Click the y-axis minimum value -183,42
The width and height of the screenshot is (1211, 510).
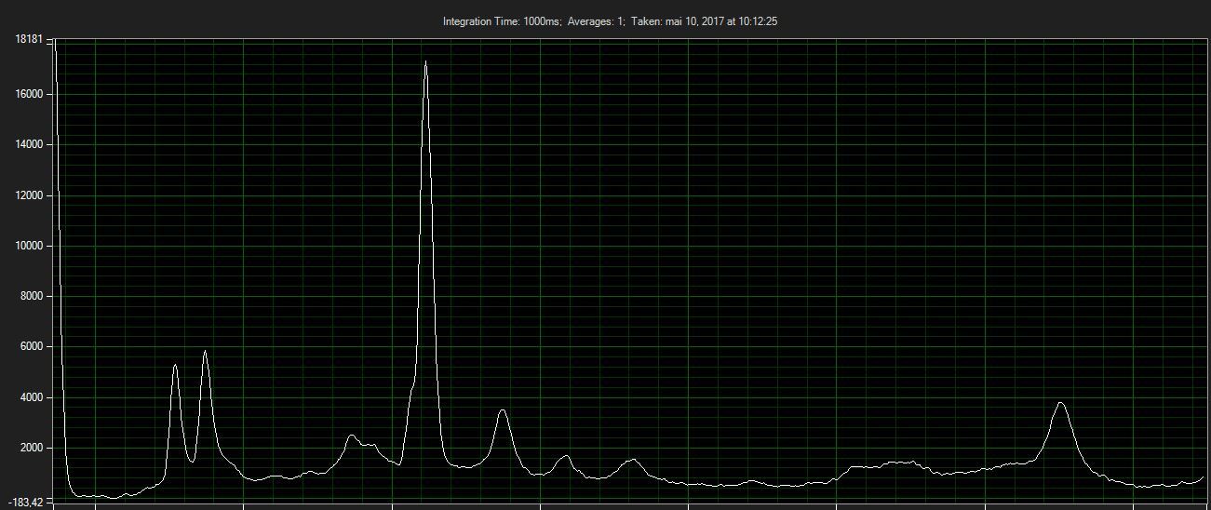[26, 503]
